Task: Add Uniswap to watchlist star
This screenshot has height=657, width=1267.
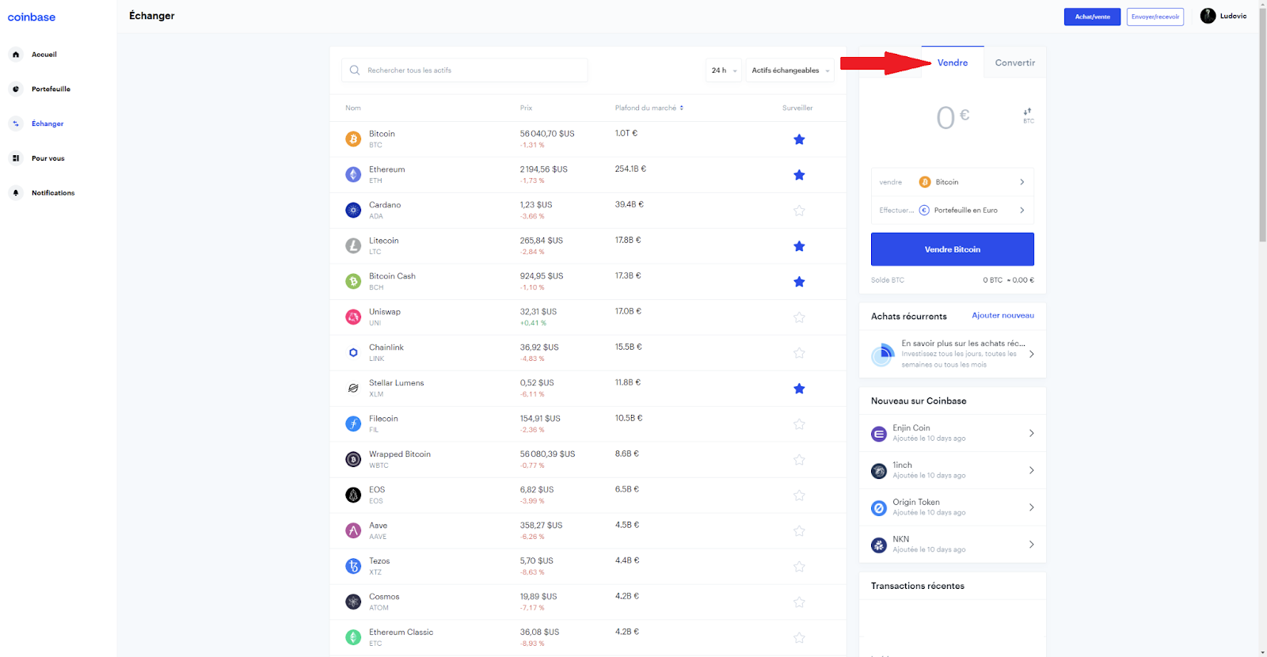Action: point(799,317)
